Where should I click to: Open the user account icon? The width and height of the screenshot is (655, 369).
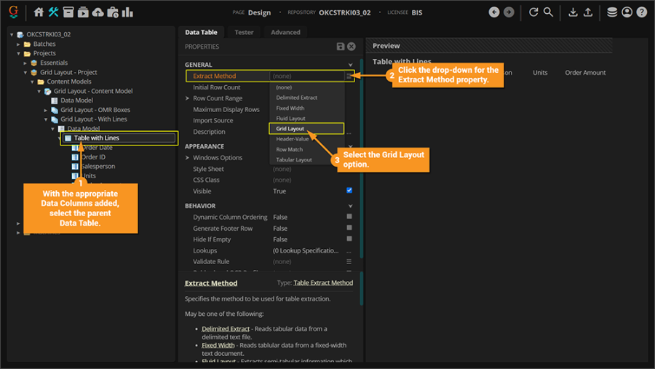627,12
